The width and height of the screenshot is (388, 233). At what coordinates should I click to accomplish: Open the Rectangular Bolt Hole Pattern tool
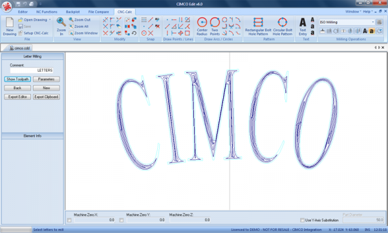pos(258,22)
